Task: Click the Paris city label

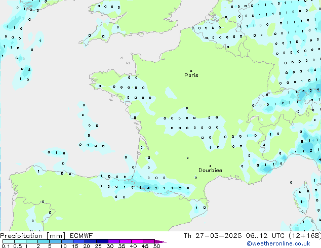Action: [x=191, y=75]
